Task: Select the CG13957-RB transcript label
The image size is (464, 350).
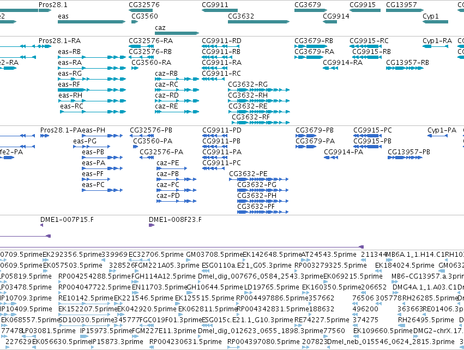Action: (x=407, y=63)
